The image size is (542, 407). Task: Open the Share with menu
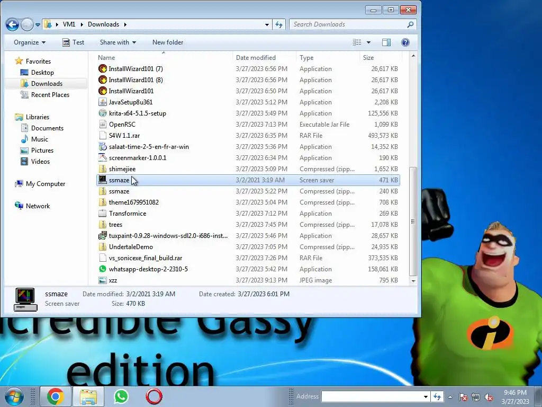(x=118, y=42)
